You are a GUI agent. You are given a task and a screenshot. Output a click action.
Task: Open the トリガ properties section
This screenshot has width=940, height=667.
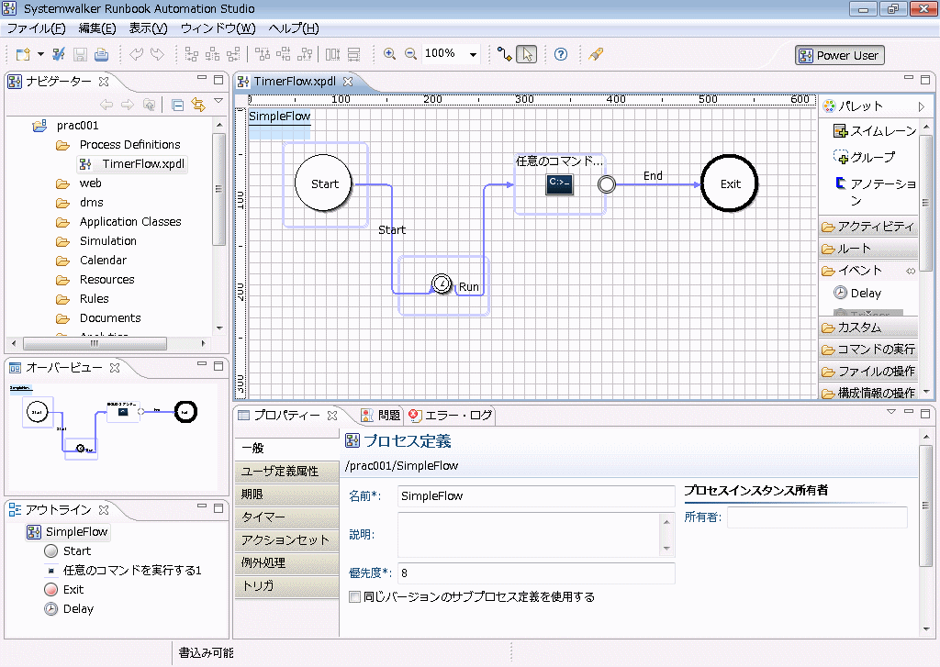(x=286, y=585)
